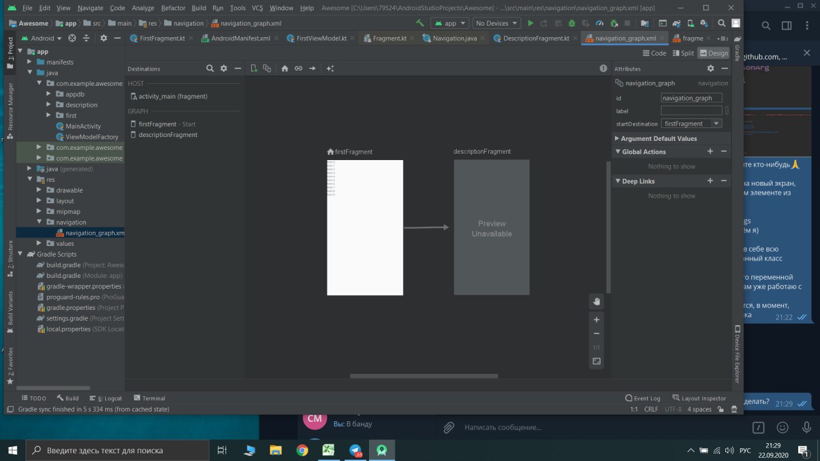820x461 pixels.
Task: Open the Event Log
Action: click(643, 398)
